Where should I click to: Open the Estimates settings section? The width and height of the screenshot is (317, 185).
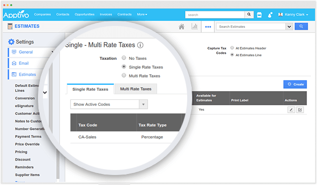tap(27, 74)
